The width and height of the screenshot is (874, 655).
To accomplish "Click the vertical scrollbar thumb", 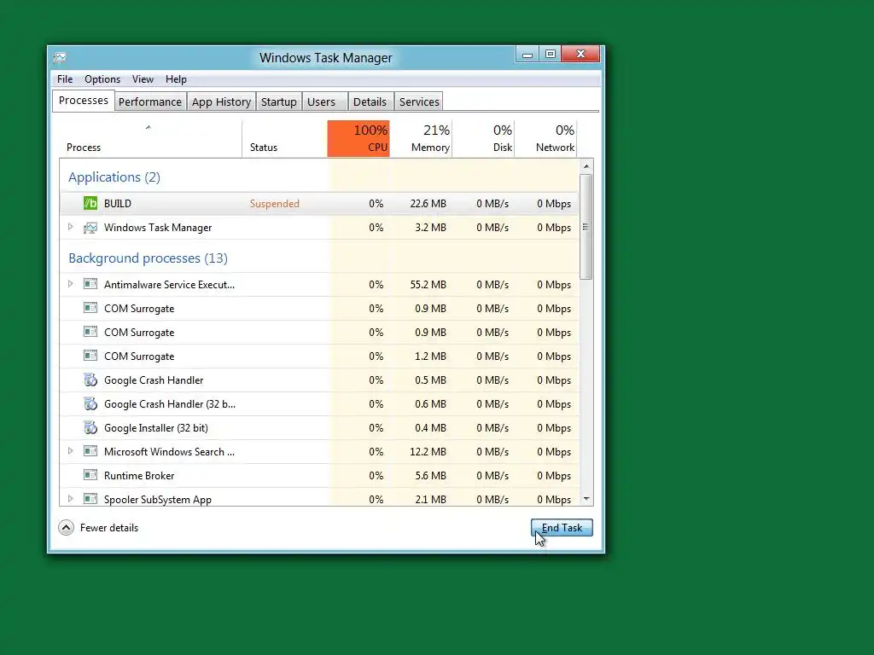I will coord(586,227).
